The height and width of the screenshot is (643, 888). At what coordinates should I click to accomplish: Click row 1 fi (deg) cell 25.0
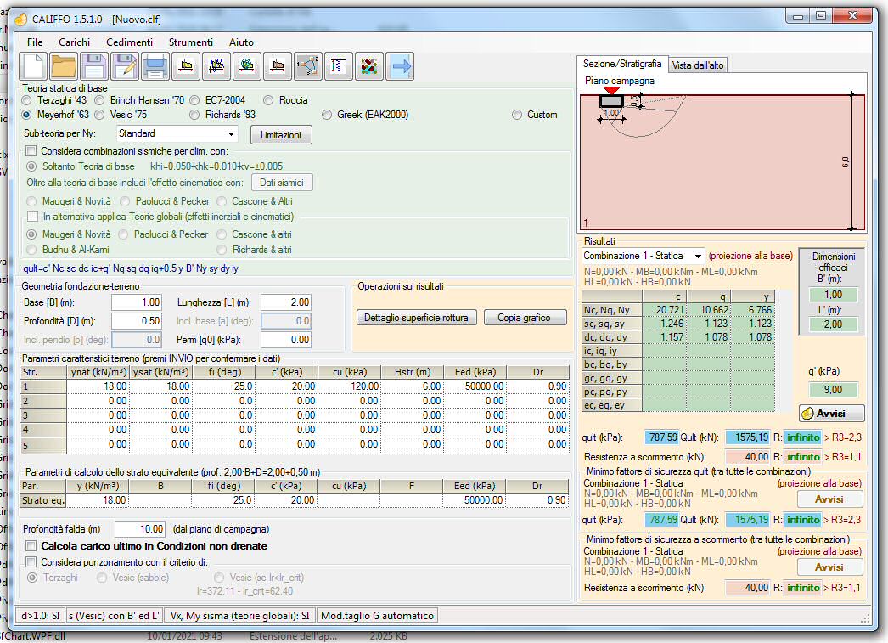(x=223, y=386)
